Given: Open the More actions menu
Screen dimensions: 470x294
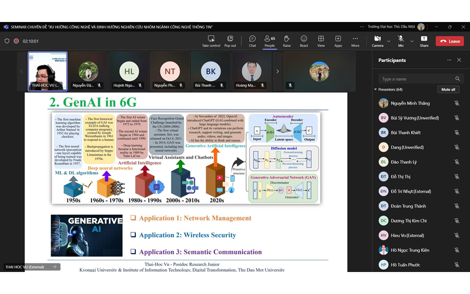Looking at the screenshot, I should tap(355, 41).
